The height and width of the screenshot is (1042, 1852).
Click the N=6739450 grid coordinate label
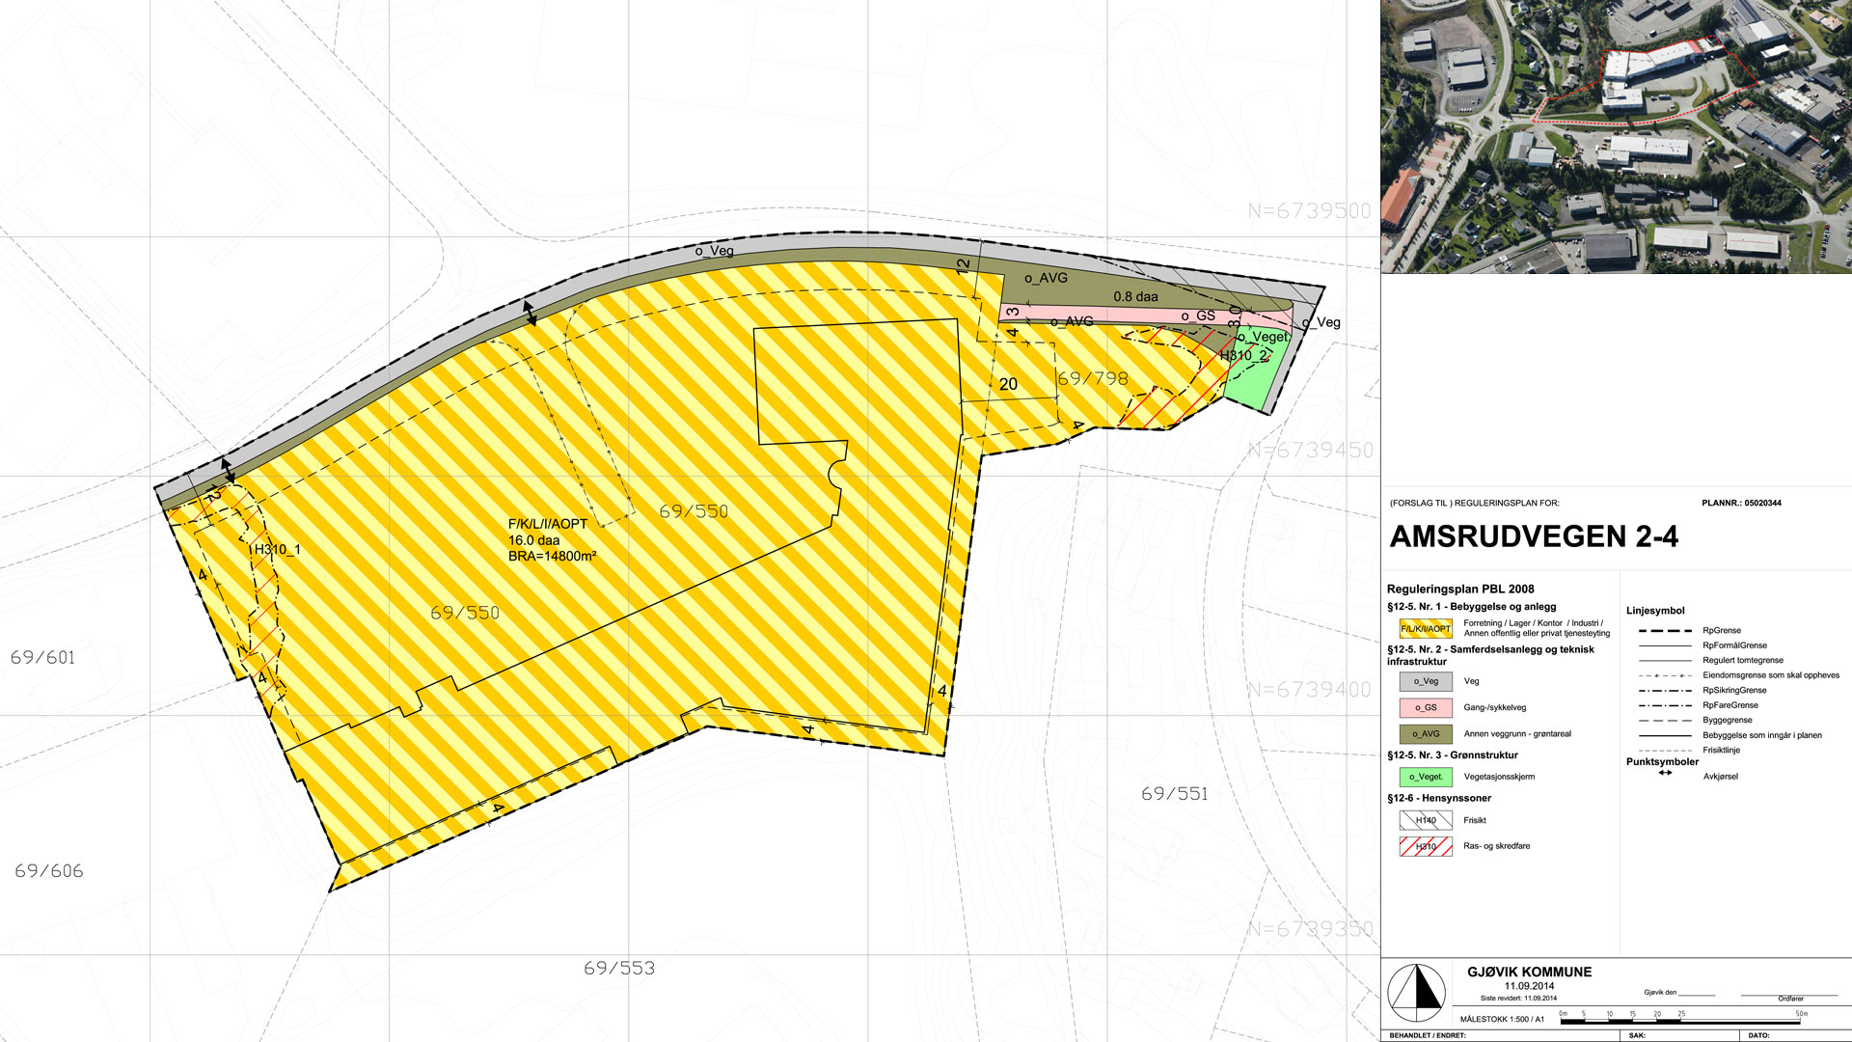point(1310,450)
